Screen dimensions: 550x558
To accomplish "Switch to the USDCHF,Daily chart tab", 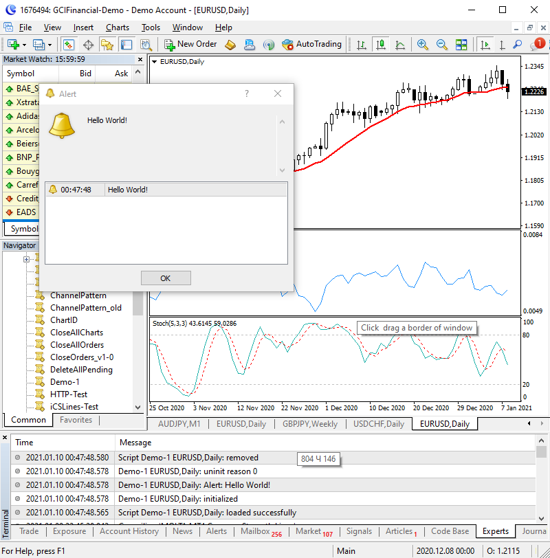I will pyautogui.click(x=378, y=424).
